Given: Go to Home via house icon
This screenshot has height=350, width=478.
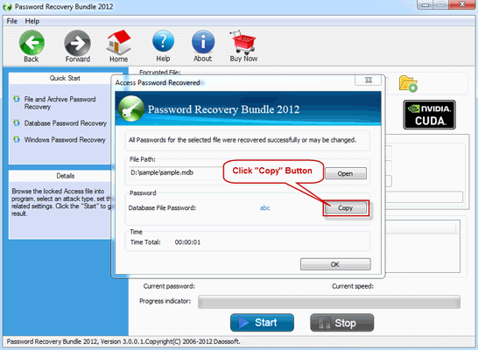Looking at the screenshot, I should click(118, 42).
